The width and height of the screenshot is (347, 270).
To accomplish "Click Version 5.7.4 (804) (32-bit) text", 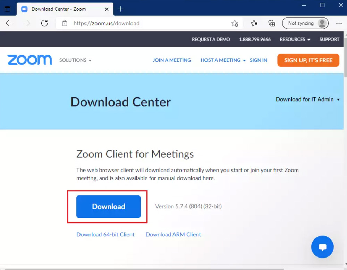I will [x=188, y=206].
